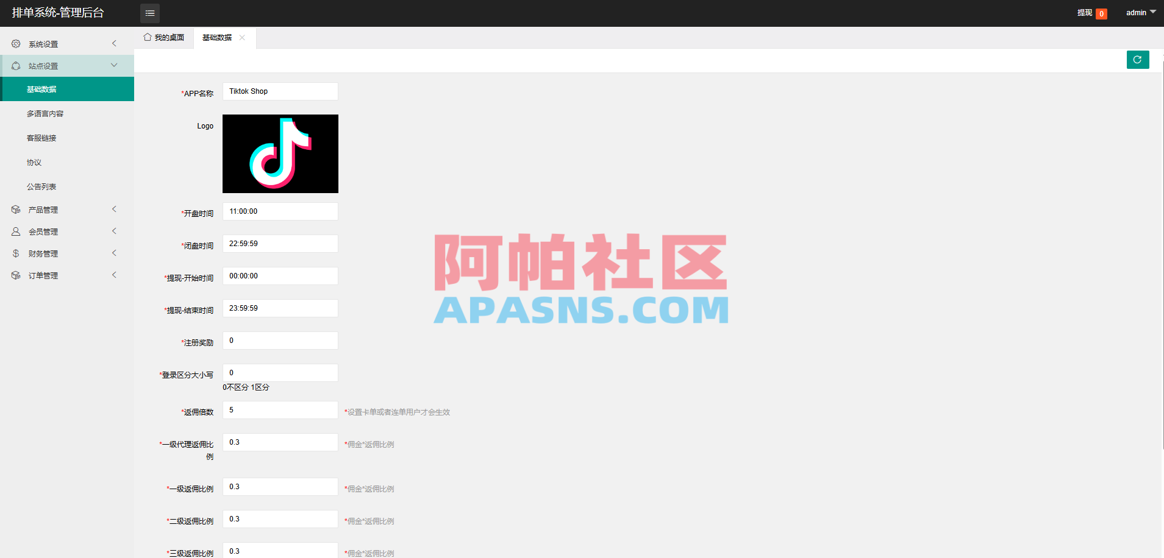Select the 订单管理 icon
Screen dimensions: 1164x558
(15, 275)
